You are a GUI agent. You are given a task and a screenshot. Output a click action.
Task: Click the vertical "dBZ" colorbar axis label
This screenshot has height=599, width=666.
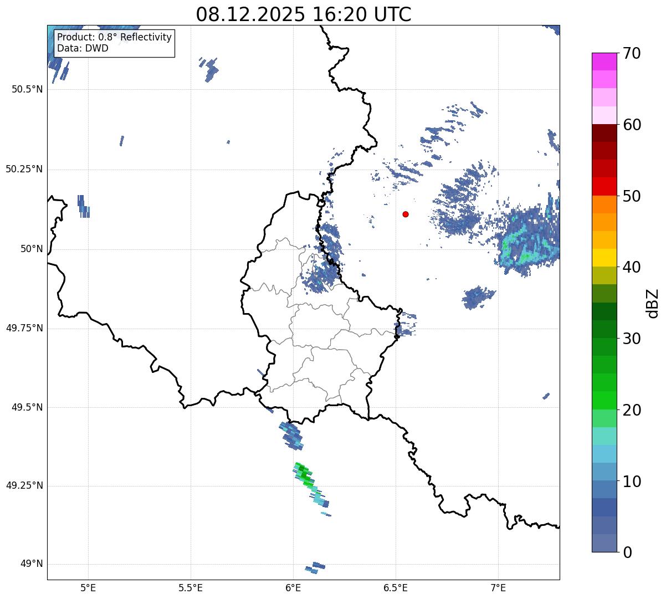point(653,303)
